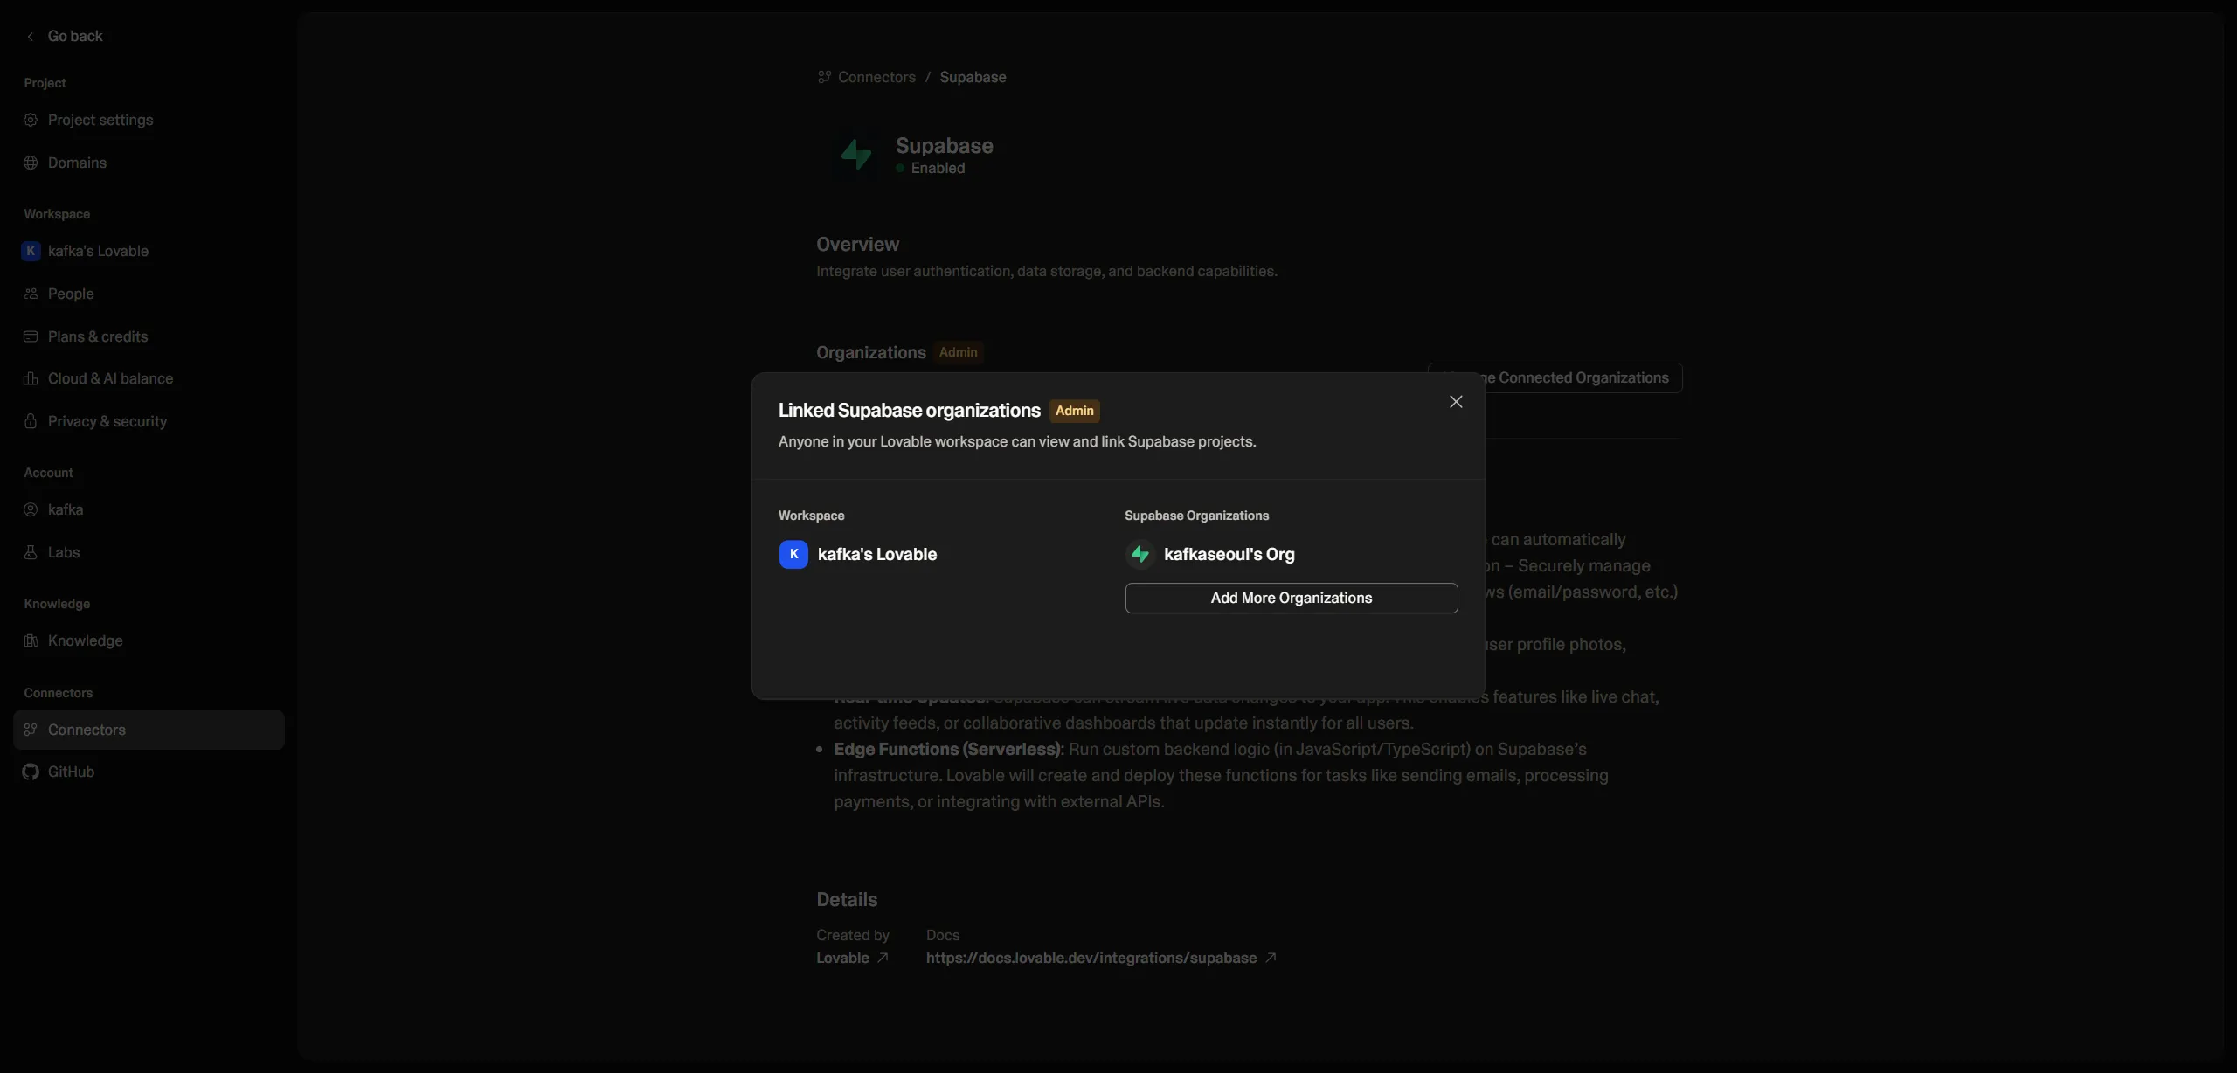View Cloud & AI balance
The height and width of the screenshot is (1073, 2237).
pos(109,378)
